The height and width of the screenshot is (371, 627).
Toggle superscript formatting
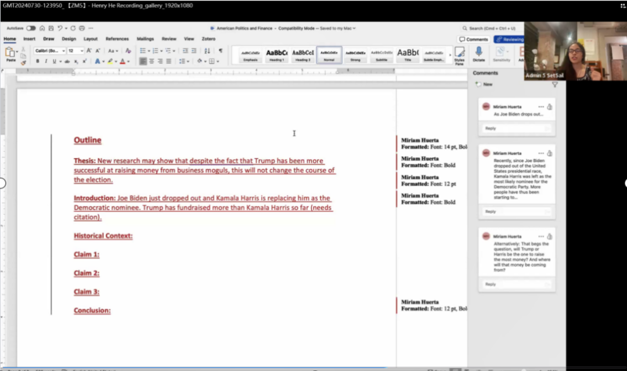[x=84, y=61]
